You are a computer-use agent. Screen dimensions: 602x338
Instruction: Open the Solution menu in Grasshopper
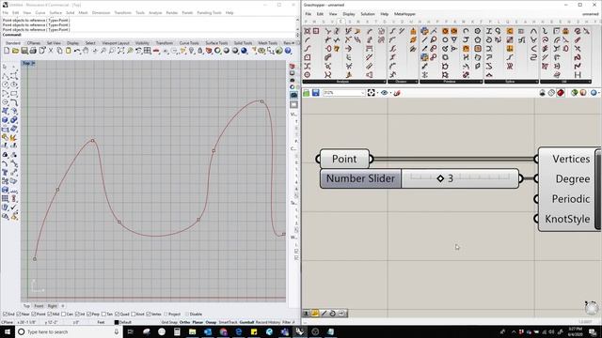(368, 14)
